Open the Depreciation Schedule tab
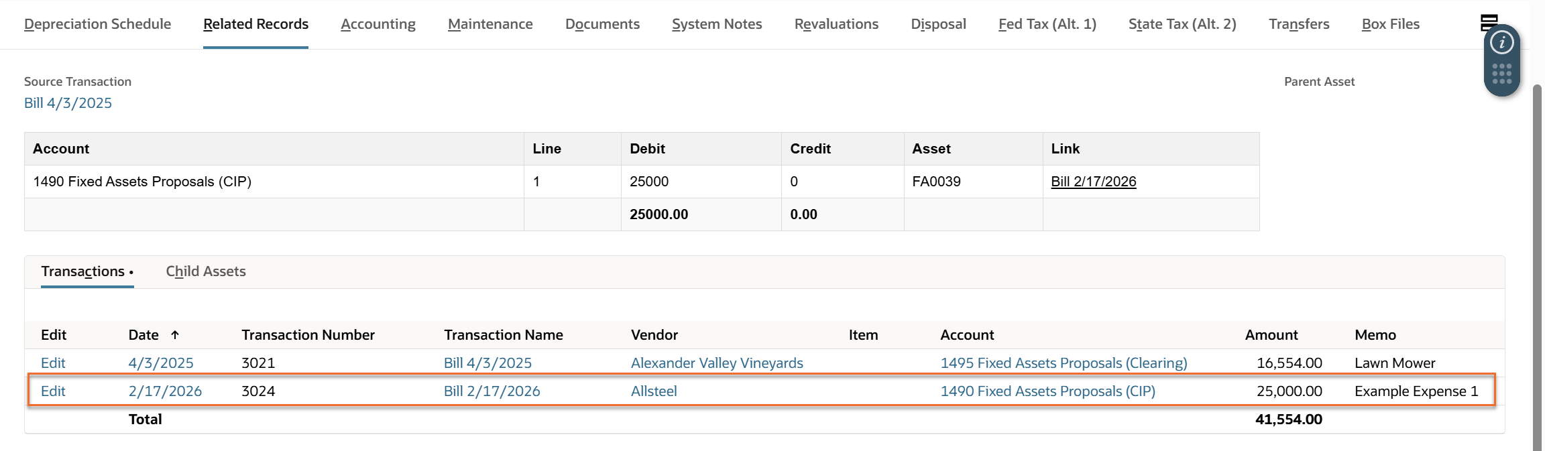This screenshot has height=451, width=1545. click(x=97, y=24)
